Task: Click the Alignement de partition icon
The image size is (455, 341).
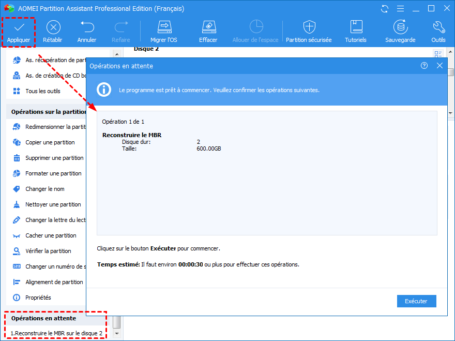Action: (x=17, y=282)
